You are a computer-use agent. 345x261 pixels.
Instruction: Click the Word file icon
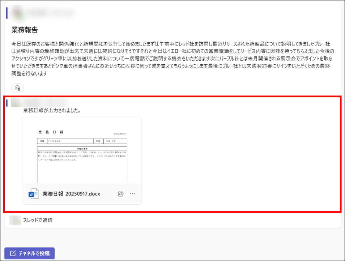[x=34, y=194]
